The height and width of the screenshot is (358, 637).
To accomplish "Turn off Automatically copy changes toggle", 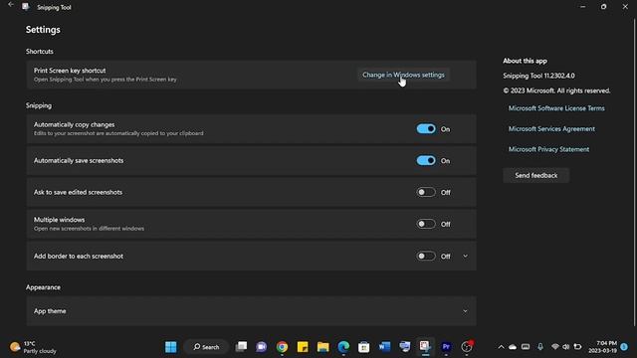I will tap(426, 129).
